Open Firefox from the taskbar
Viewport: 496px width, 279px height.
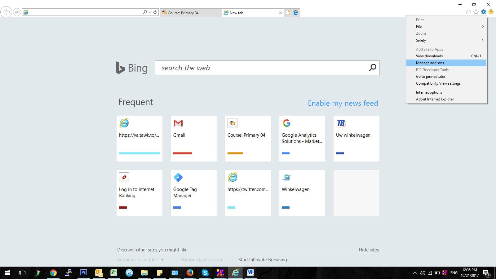(x=190, y=273)
